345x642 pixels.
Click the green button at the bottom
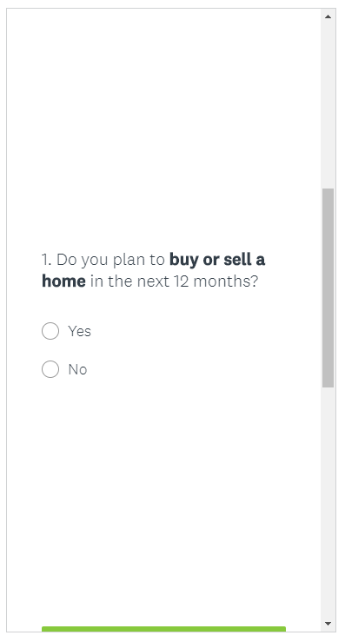[163, 629]
